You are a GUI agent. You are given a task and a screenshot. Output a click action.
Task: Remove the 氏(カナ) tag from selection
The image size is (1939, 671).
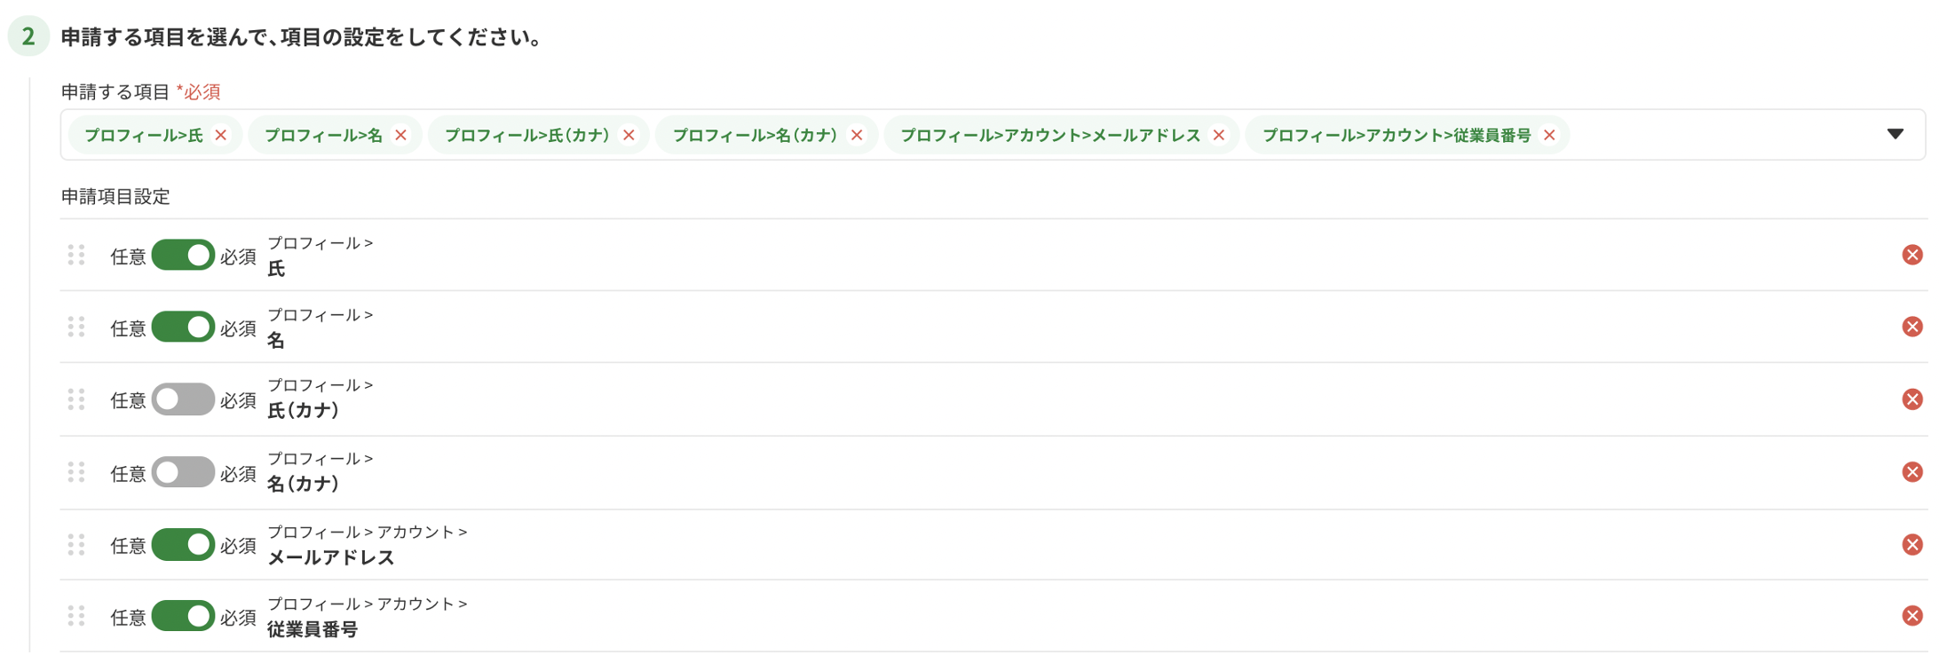[x=629, y=135]
